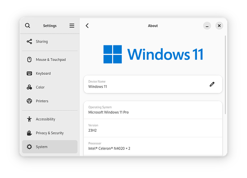The width and height of the screenshot is (247, 178).
Task: Click the Mouse & Touchpad mouse icon
Action: click(29, 60)
